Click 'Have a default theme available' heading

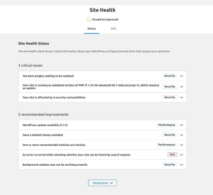pyautogui.click(x=43, y=135)
